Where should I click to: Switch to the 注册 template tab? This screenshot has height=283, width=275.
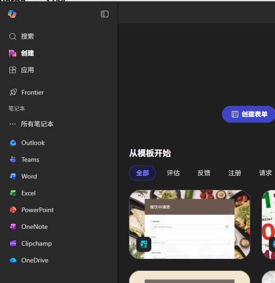click(x=235, y=173)
